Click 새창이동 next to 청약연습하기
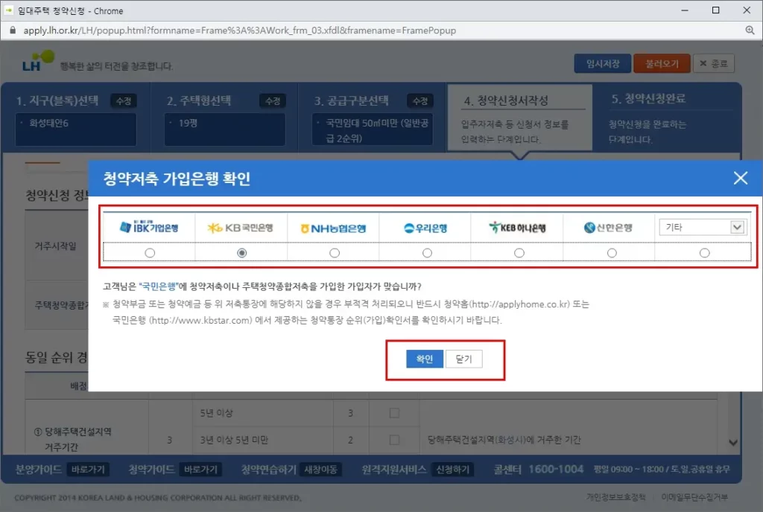Viewport: 763px width, 512px height. tap(320, 470)
